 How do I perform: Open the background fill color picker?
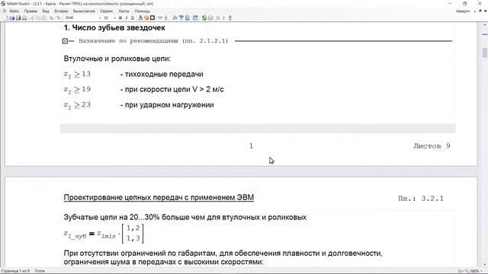(146, 18)
